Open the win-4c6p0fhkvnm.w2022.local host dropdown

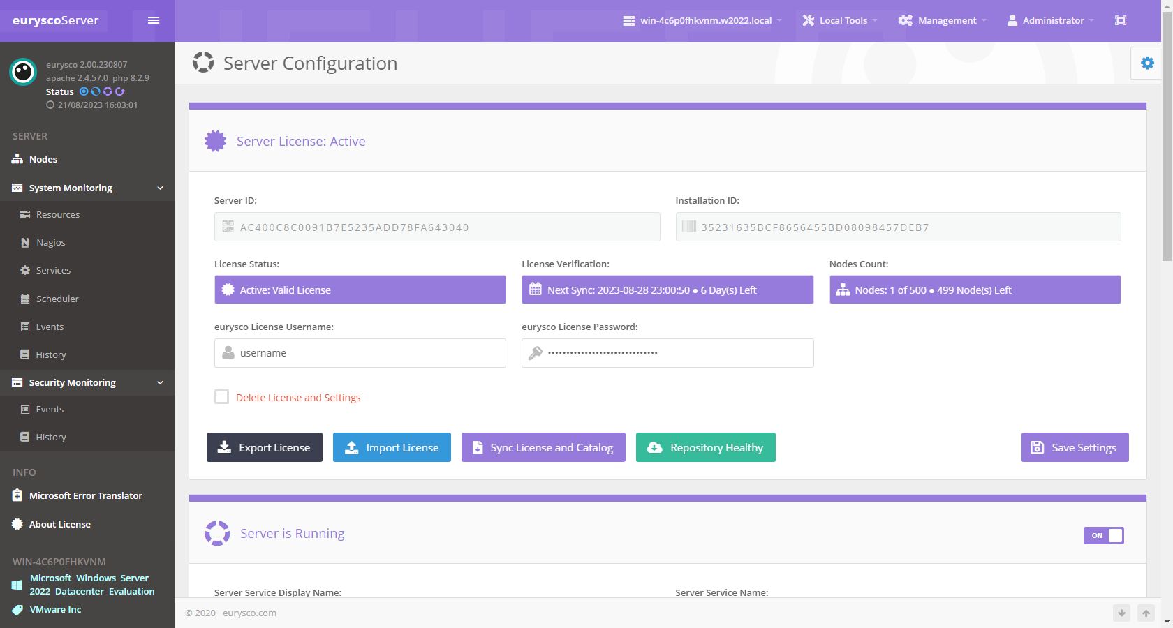[702, 20]
